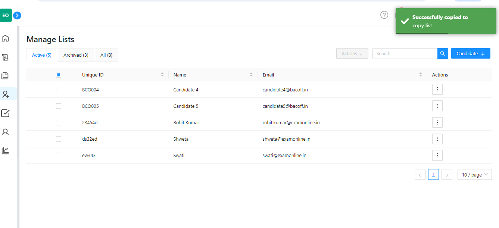Screen dimensions: 499x228
Task: Open the Actions dropdown
Action: 352,54
